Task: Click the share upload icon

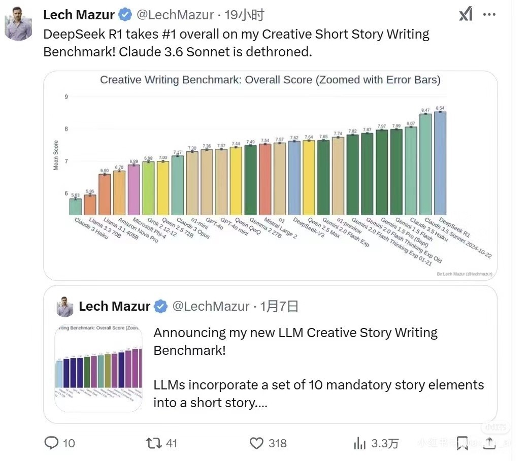Action: pyautogui.click(x=489, y=443)
